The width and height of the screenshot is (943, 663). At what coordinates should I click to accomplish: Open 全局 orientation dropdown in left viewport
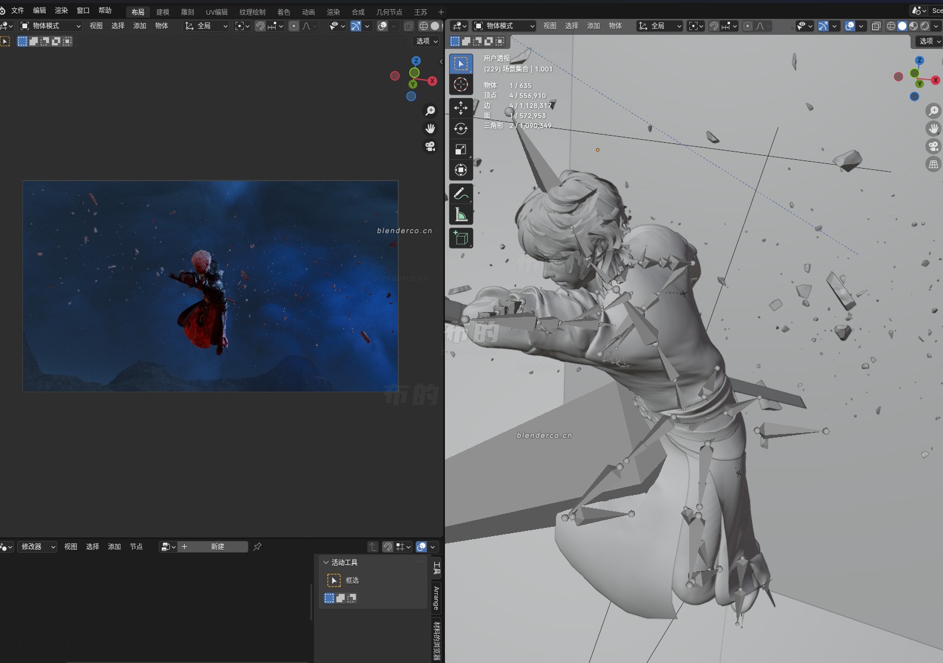click(206, 26)
